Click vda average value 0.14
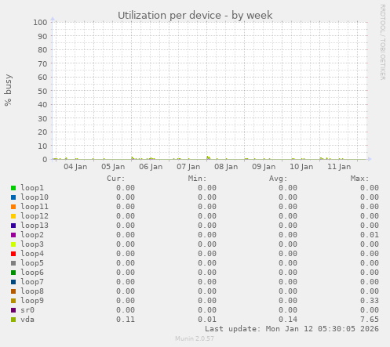Screen dimensions: 390x347 [288, 320]
